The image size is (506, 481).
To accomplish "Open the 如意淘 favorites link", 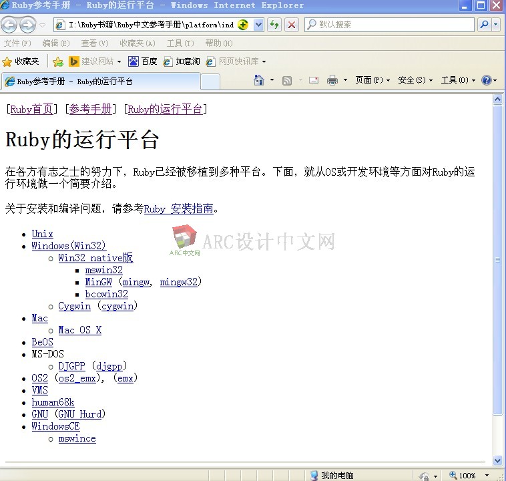I will click(182, 61).
